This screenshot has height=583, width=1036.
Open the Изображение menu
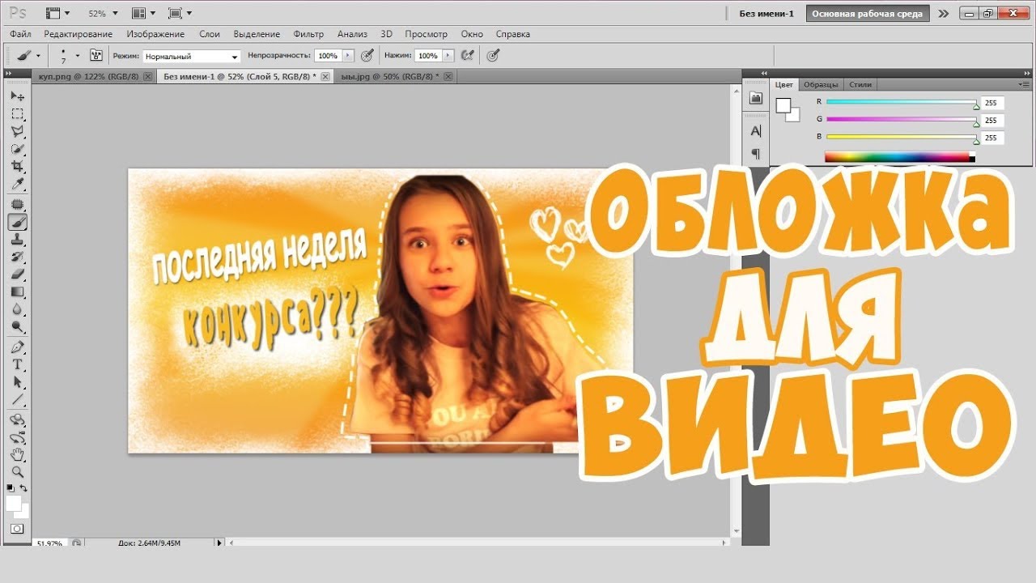click(155, 34)
